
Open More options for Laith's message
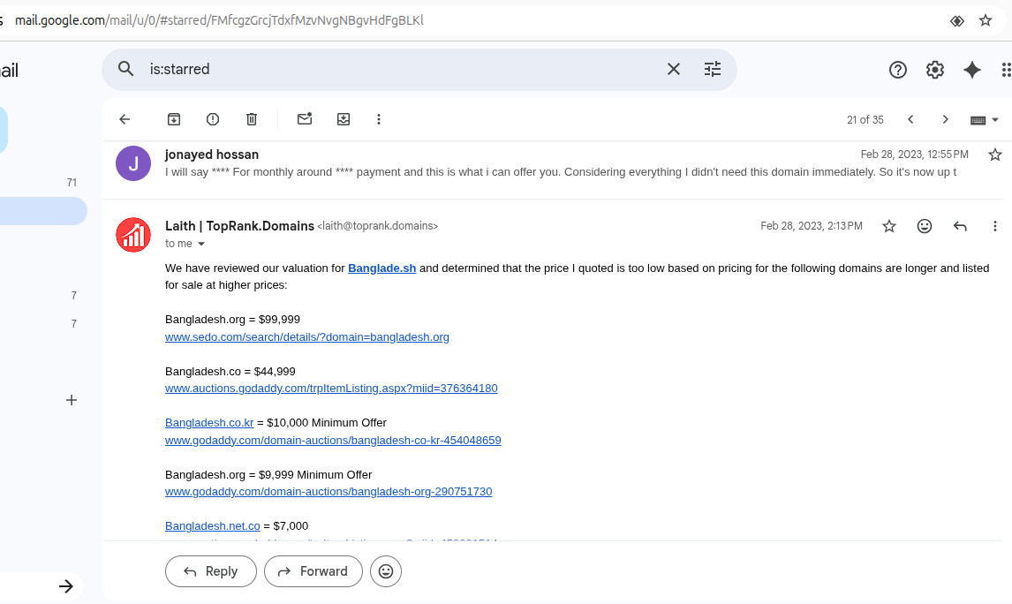tap(994, 226)
